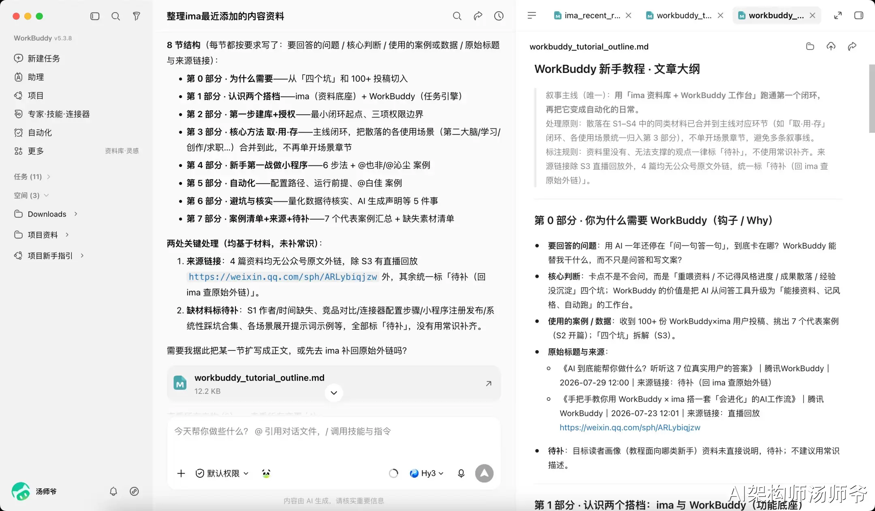Open the workbuddy_tutorial_outline.md attachment arrow
This screenshot has width=875, height=511.
pos(489,383)
